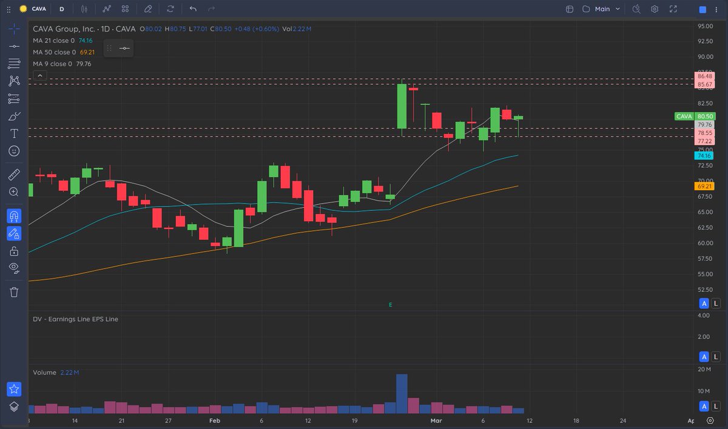Click the 69.21 MA price label
This screenshot has height=429, width=728.
706,187
